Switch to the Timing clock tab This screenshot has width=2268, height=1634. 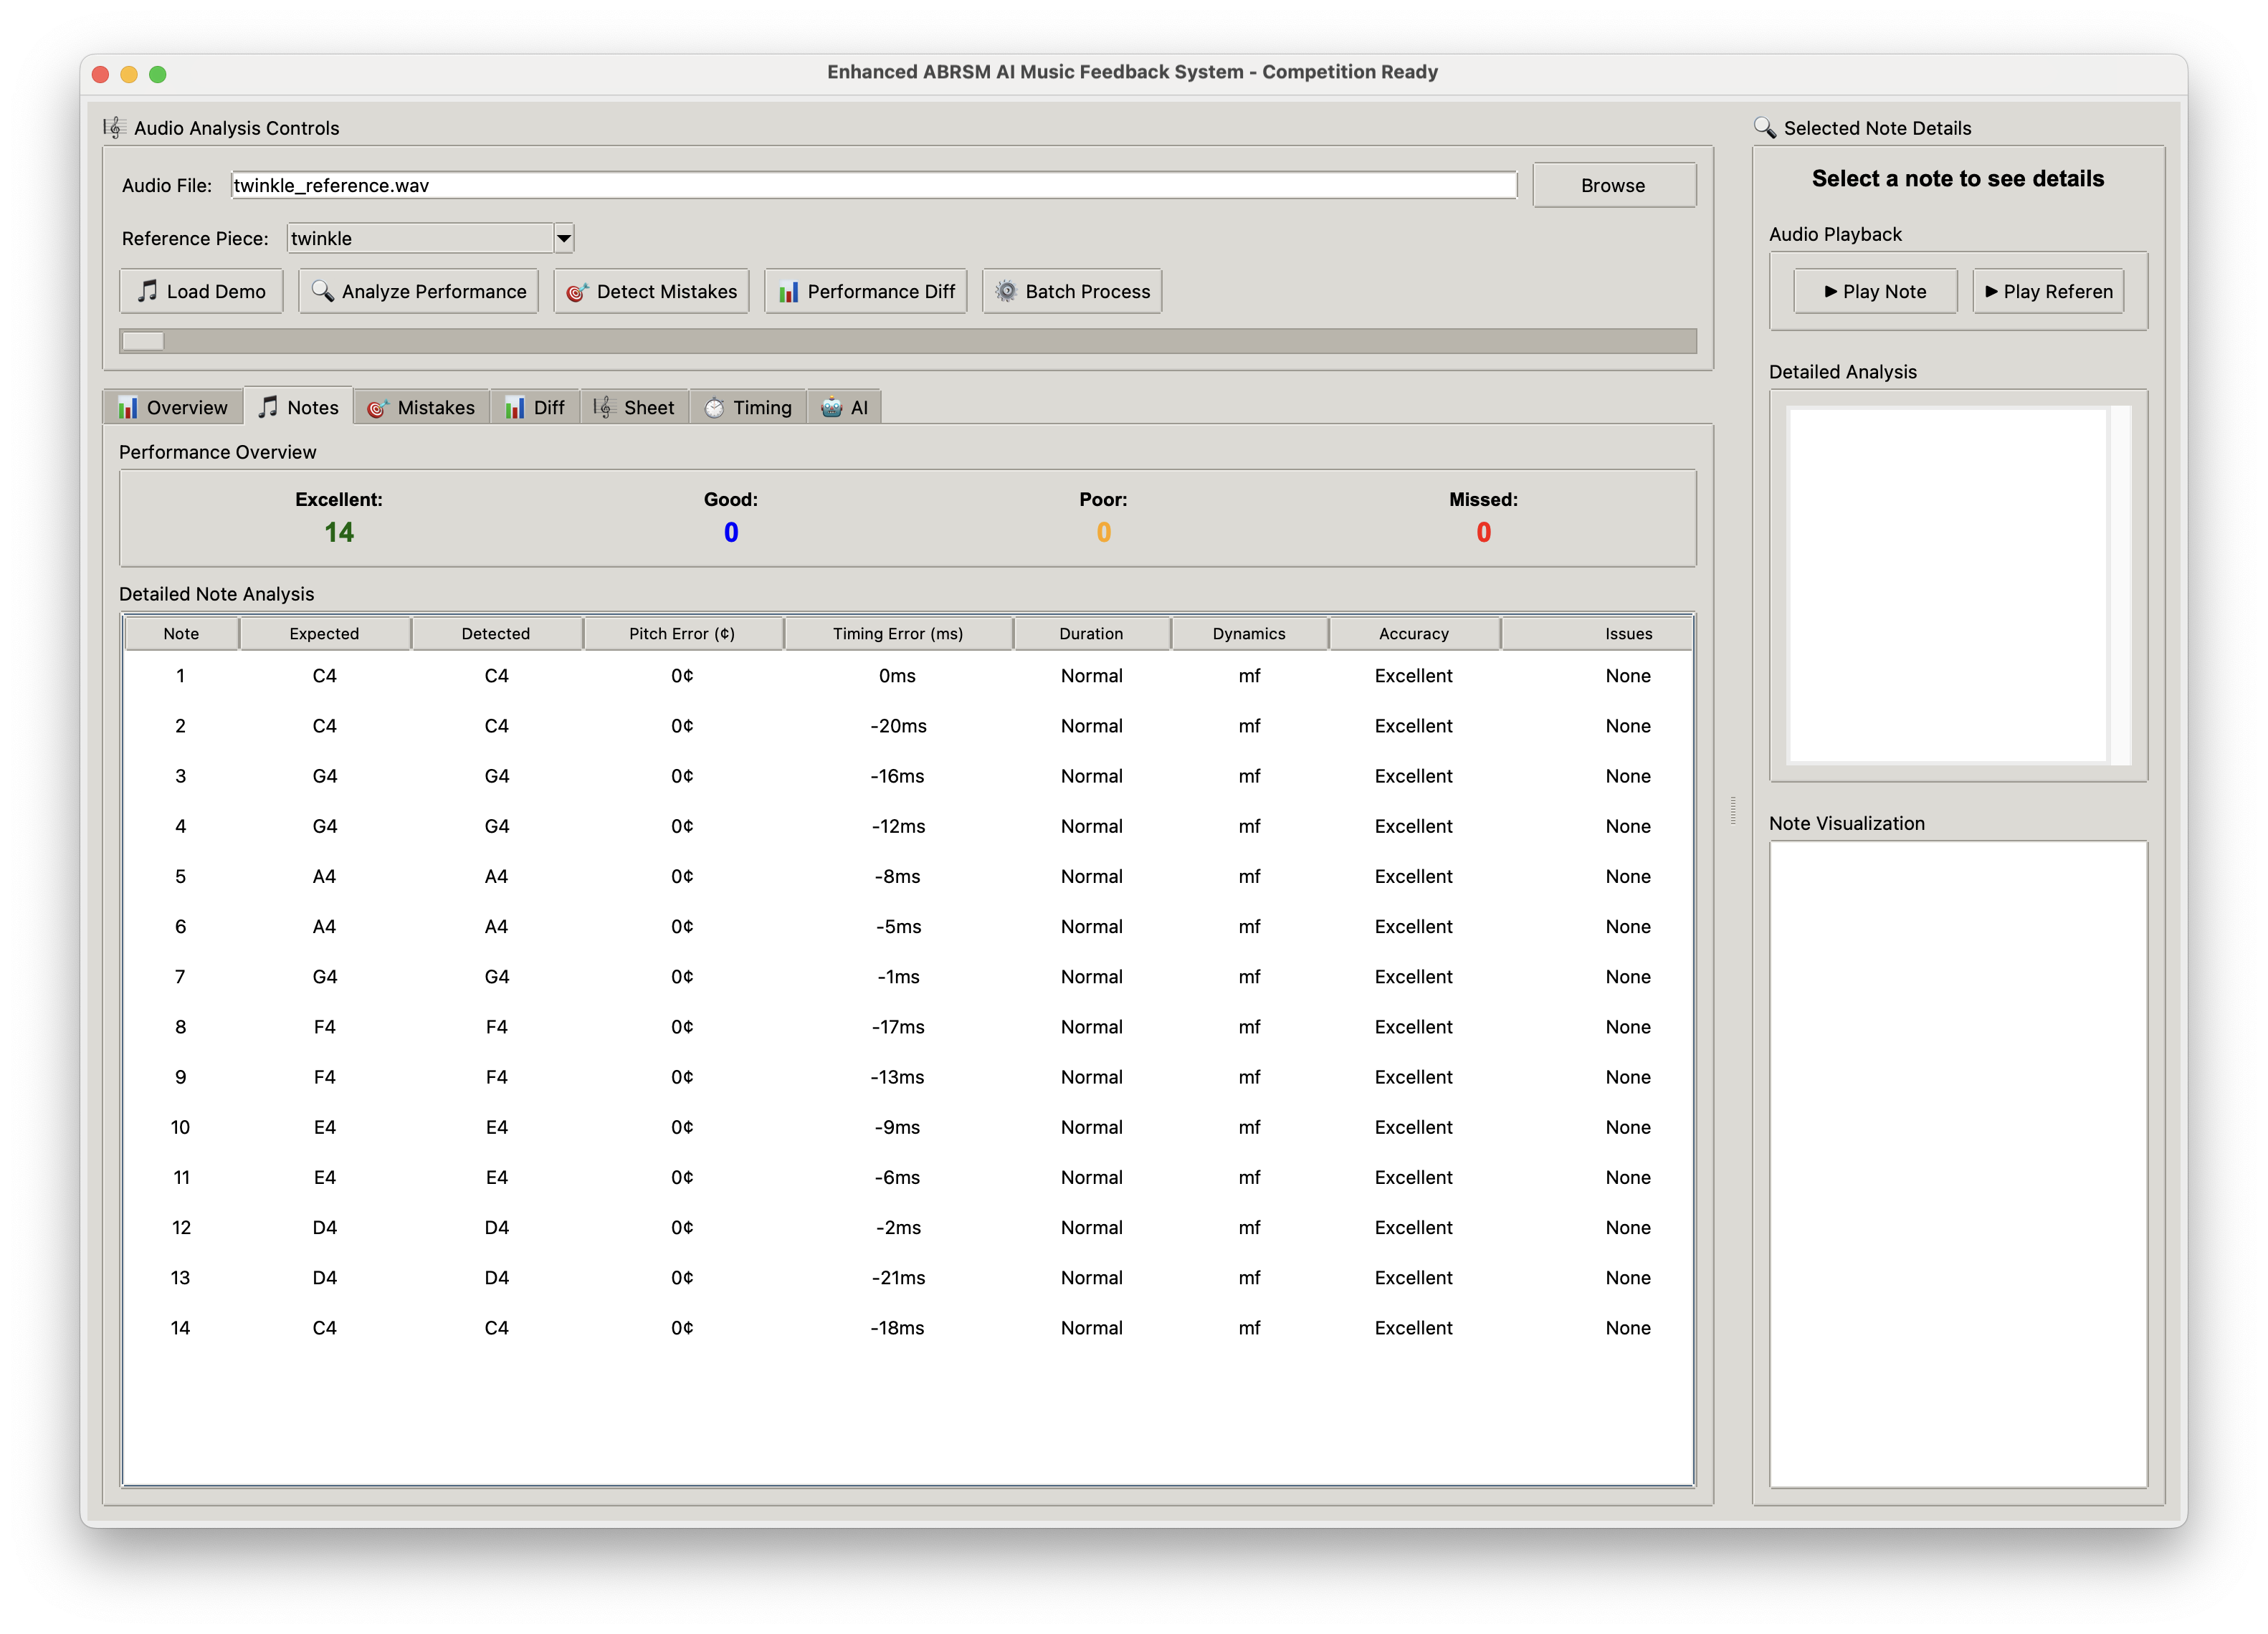click(748, 407)
